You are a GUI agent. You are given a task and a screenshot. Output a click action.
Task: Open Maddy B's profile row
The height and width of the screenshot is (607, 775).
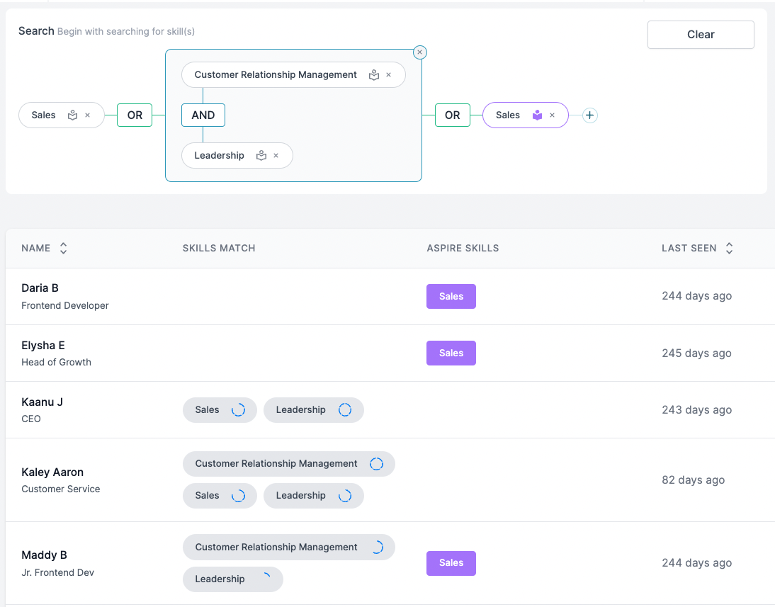click(390, 563)
